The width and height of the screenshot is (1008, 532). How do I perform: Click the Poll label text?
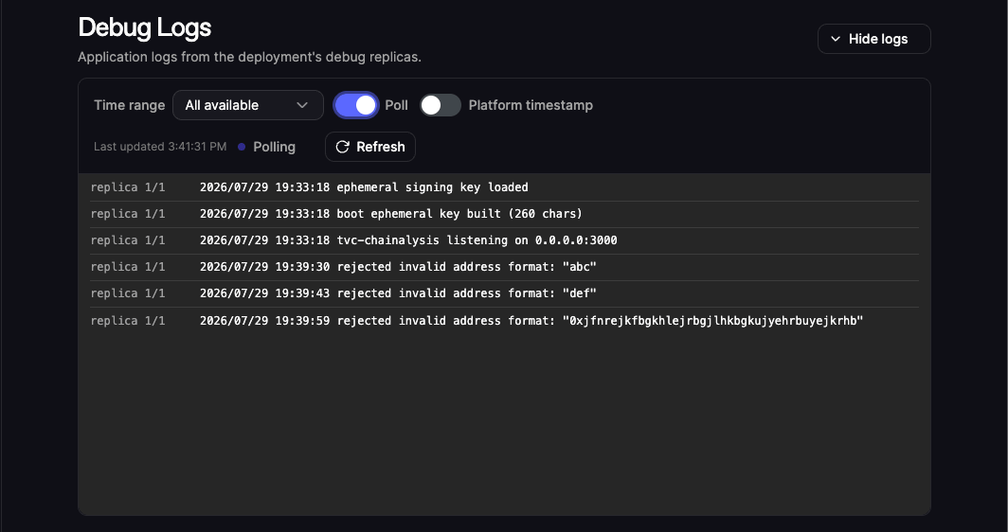pyautogui.click(x=397, y=105)
